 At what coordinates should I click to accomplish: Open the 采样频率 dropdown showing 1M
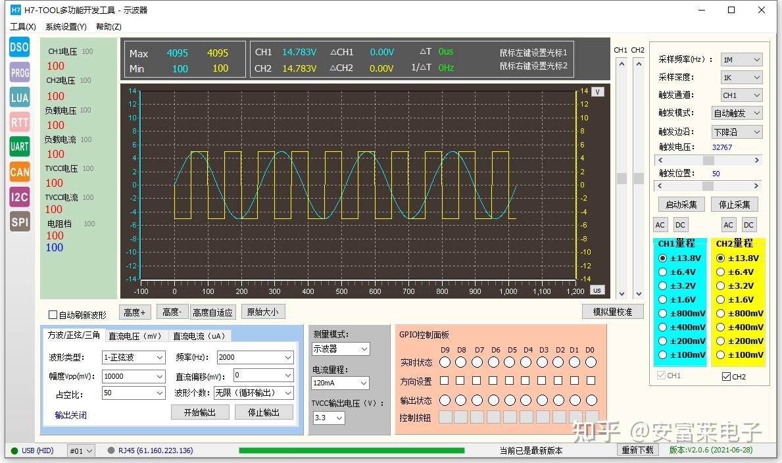point(741,59)
